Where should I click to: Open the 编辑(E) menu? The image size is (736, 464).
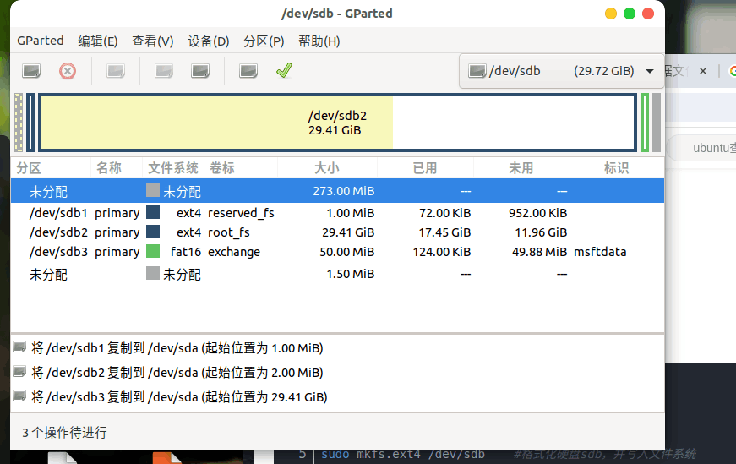98,41
